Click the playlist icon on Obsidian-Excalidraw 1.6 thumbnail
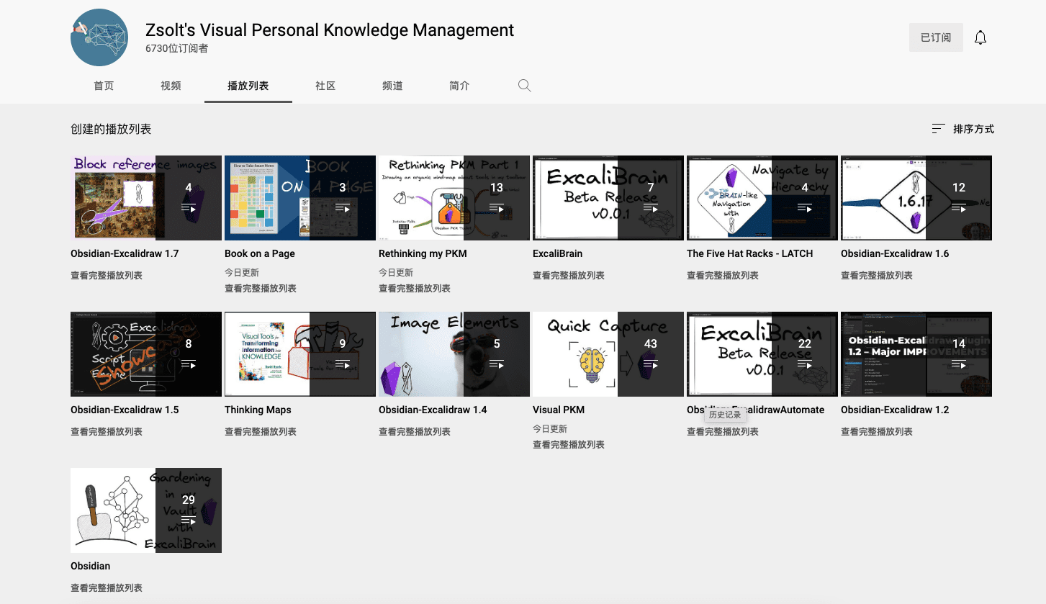Viewport: 1046px width, 604px height. (x=959, y=208)
